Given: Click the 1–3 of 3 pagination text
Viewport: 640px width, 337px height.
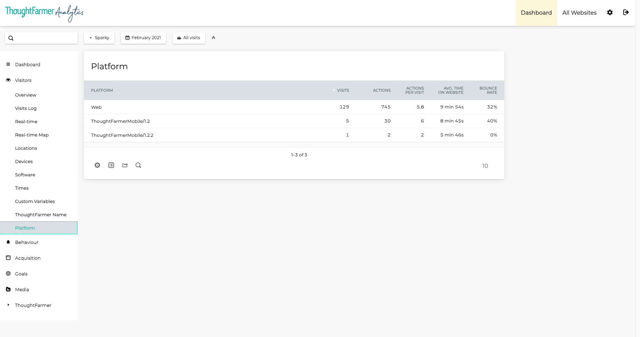Looking at the screenshot, I should coord(299,155).
